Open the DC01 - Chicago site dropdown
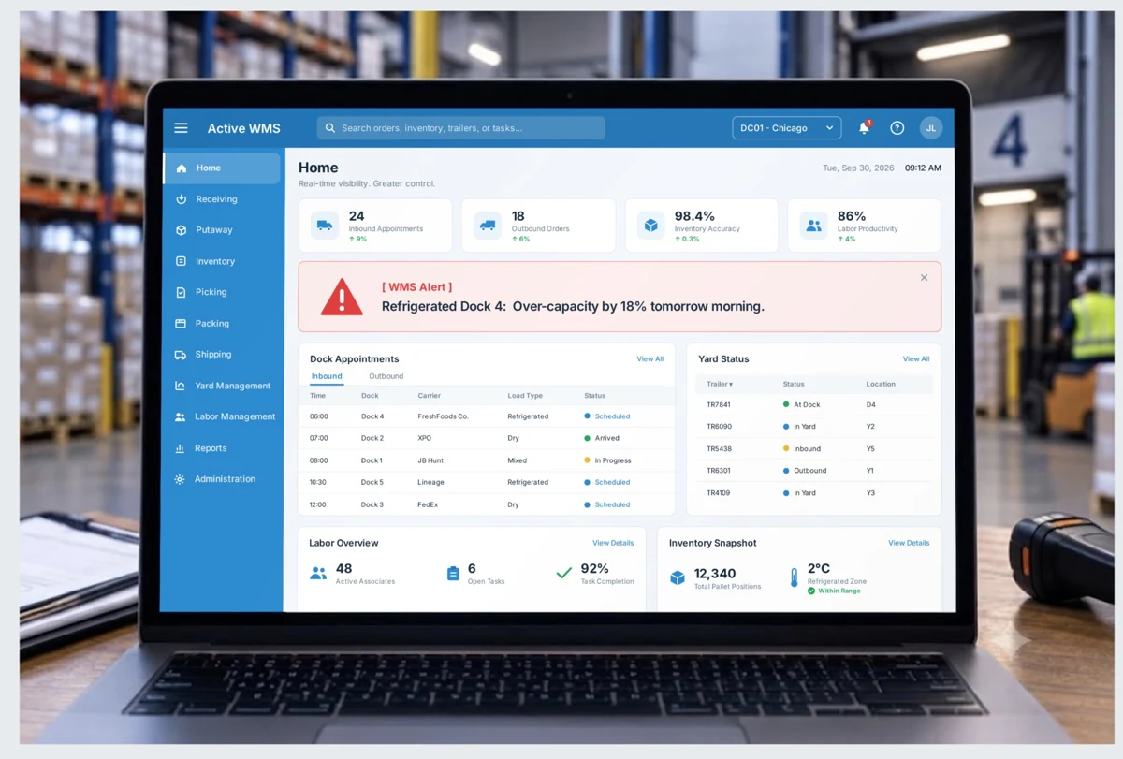The width and height of the screenshot is (1123, 759). click(x=787, y=128)
